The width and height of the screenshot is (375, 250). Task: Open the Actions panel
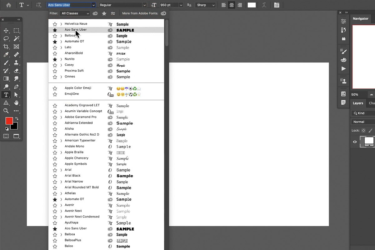343,69
